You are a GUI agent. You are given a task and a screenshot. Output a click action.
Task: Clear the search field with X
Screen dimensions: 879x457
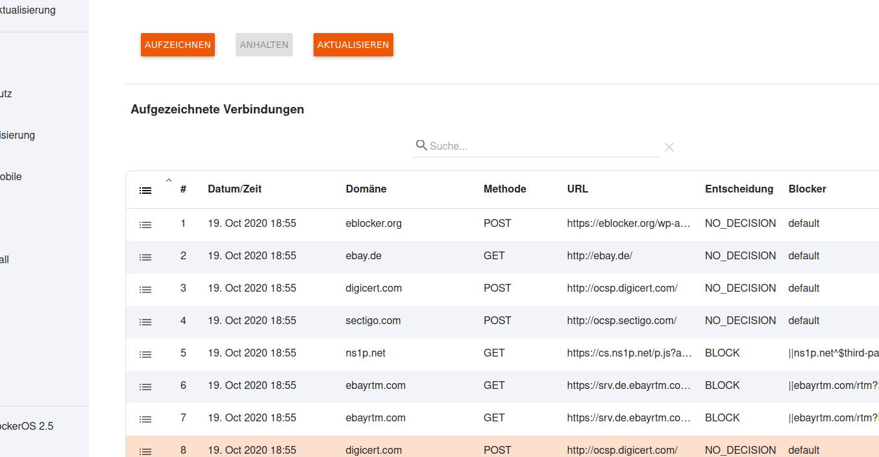[x=669, y=147]
